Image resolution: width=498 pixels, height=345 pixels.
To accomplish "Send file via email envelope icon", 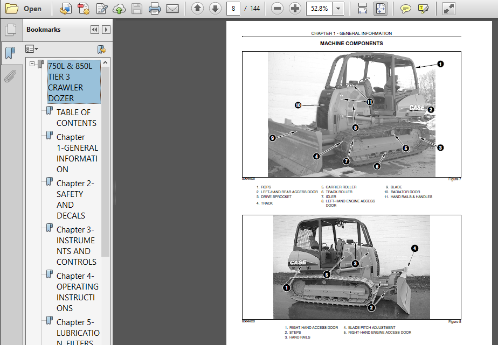I will (172, 9).
